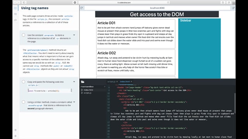Viewport: 248px width, 139px height.
Task: Click the scrollbar of the code snippet box
Action: click(71, 90)
